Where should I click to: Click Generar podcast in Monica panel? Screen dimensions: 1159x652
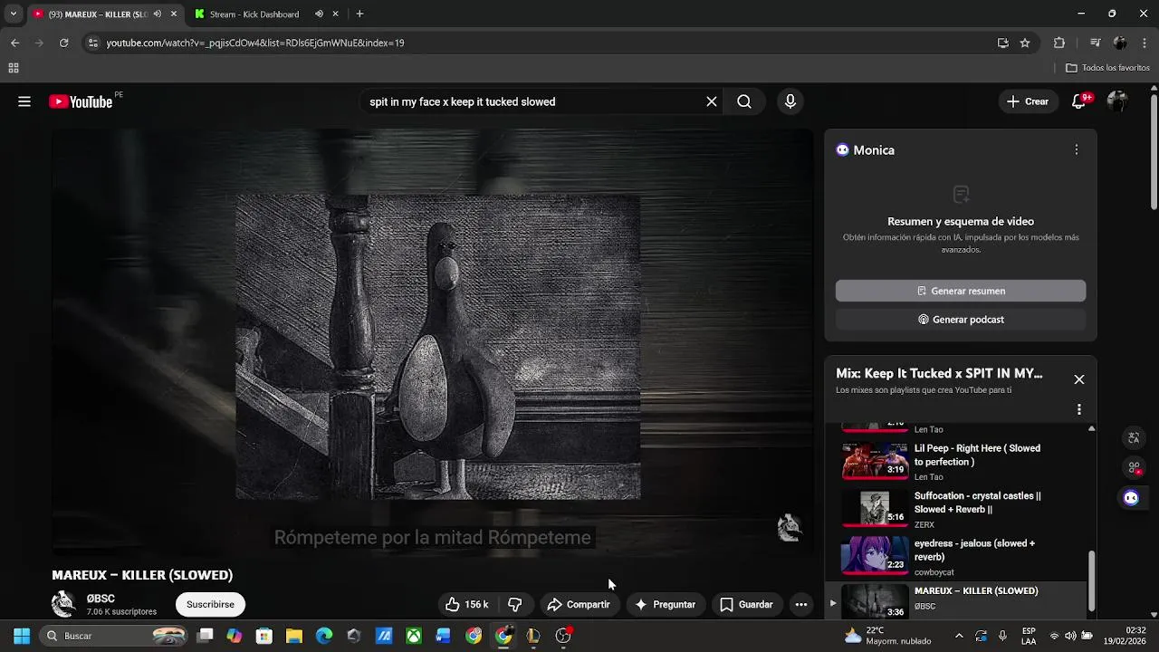tap(961, 320)
